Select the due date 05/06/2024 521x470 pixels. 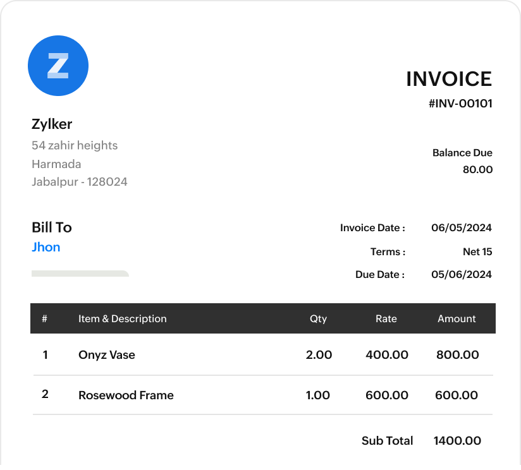click(x=462, y=275)
